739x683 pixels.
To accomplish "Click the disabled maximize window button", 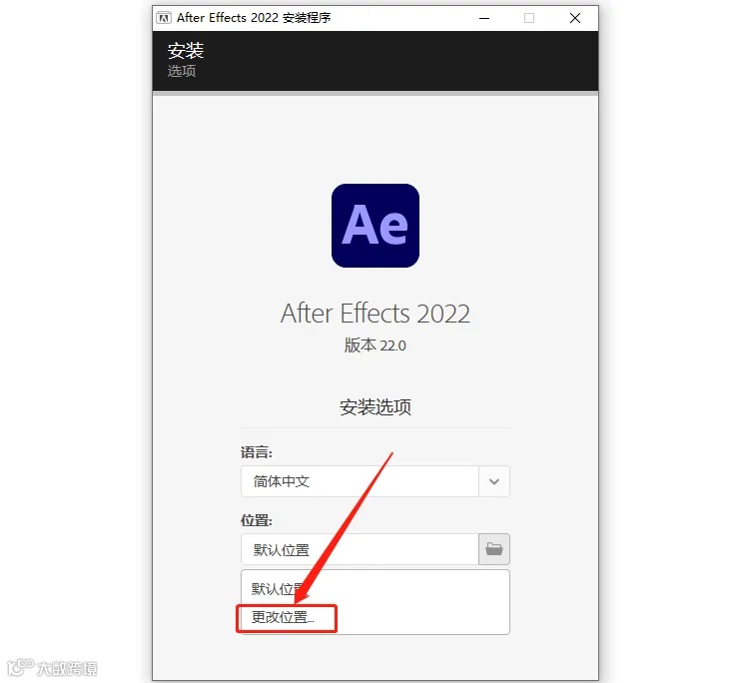I will pyautogui.click(x=529, y=18).
